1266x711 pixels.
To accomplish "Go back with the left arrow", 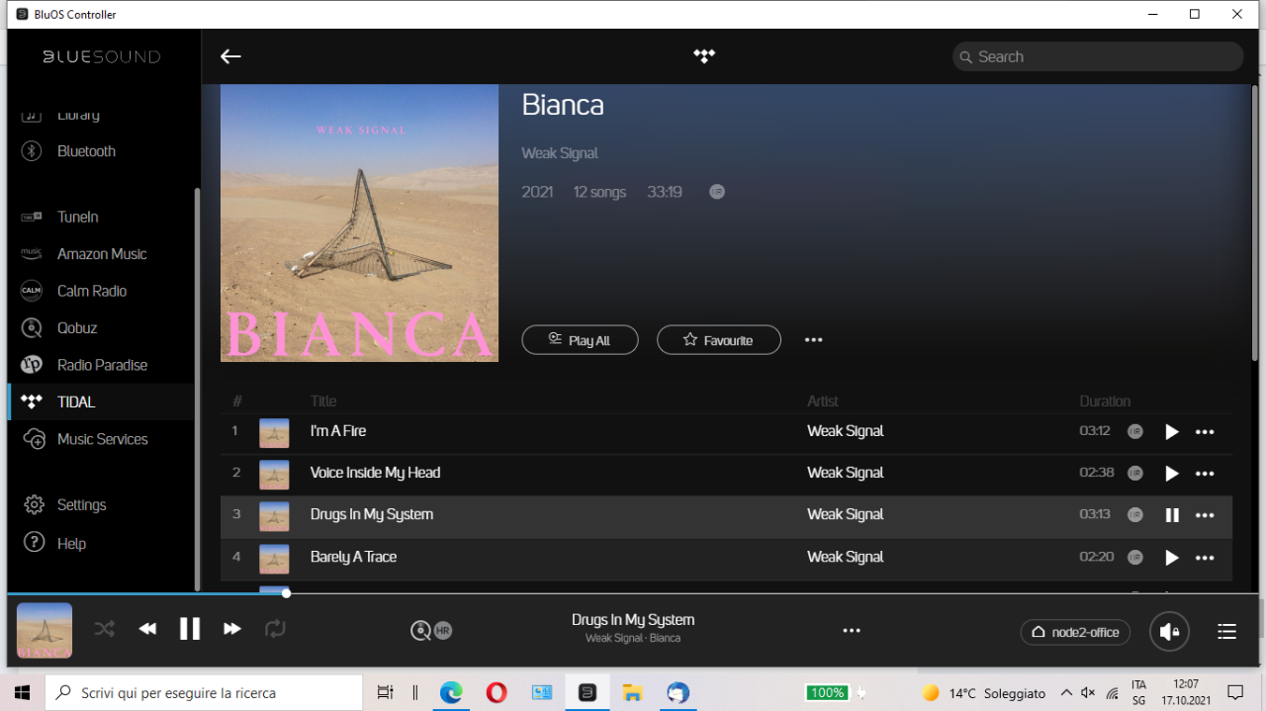I will click(230, 56).
